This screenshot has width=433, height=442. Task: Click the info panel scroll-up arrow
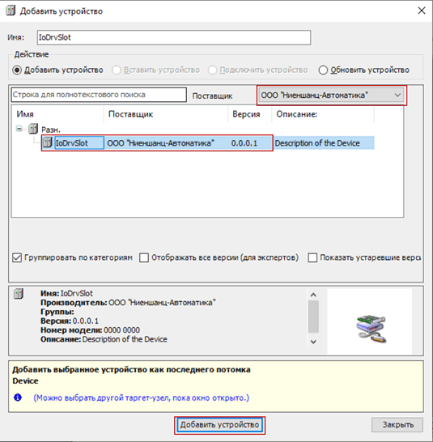coord(313,295)
